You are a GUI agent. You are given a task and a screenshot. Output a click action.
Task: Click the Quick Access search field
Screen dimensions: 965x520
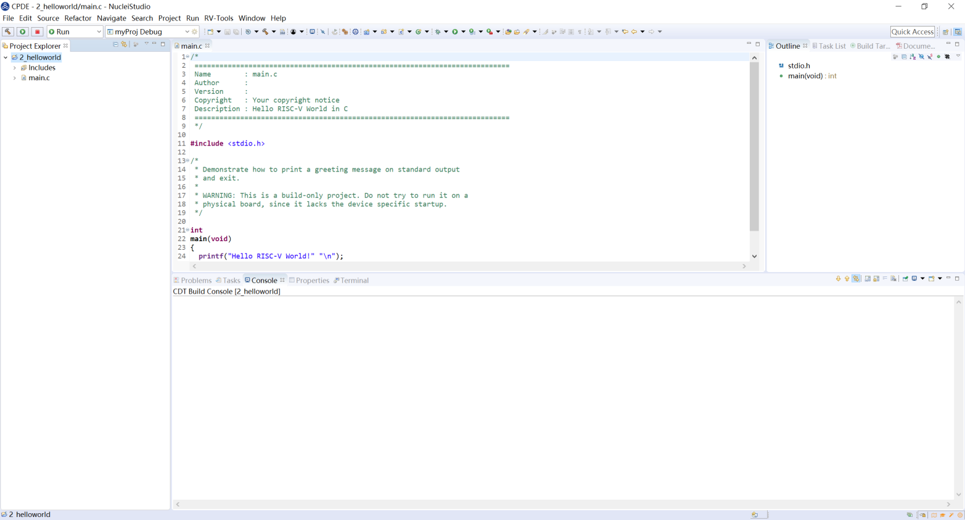tap(913, 31)
